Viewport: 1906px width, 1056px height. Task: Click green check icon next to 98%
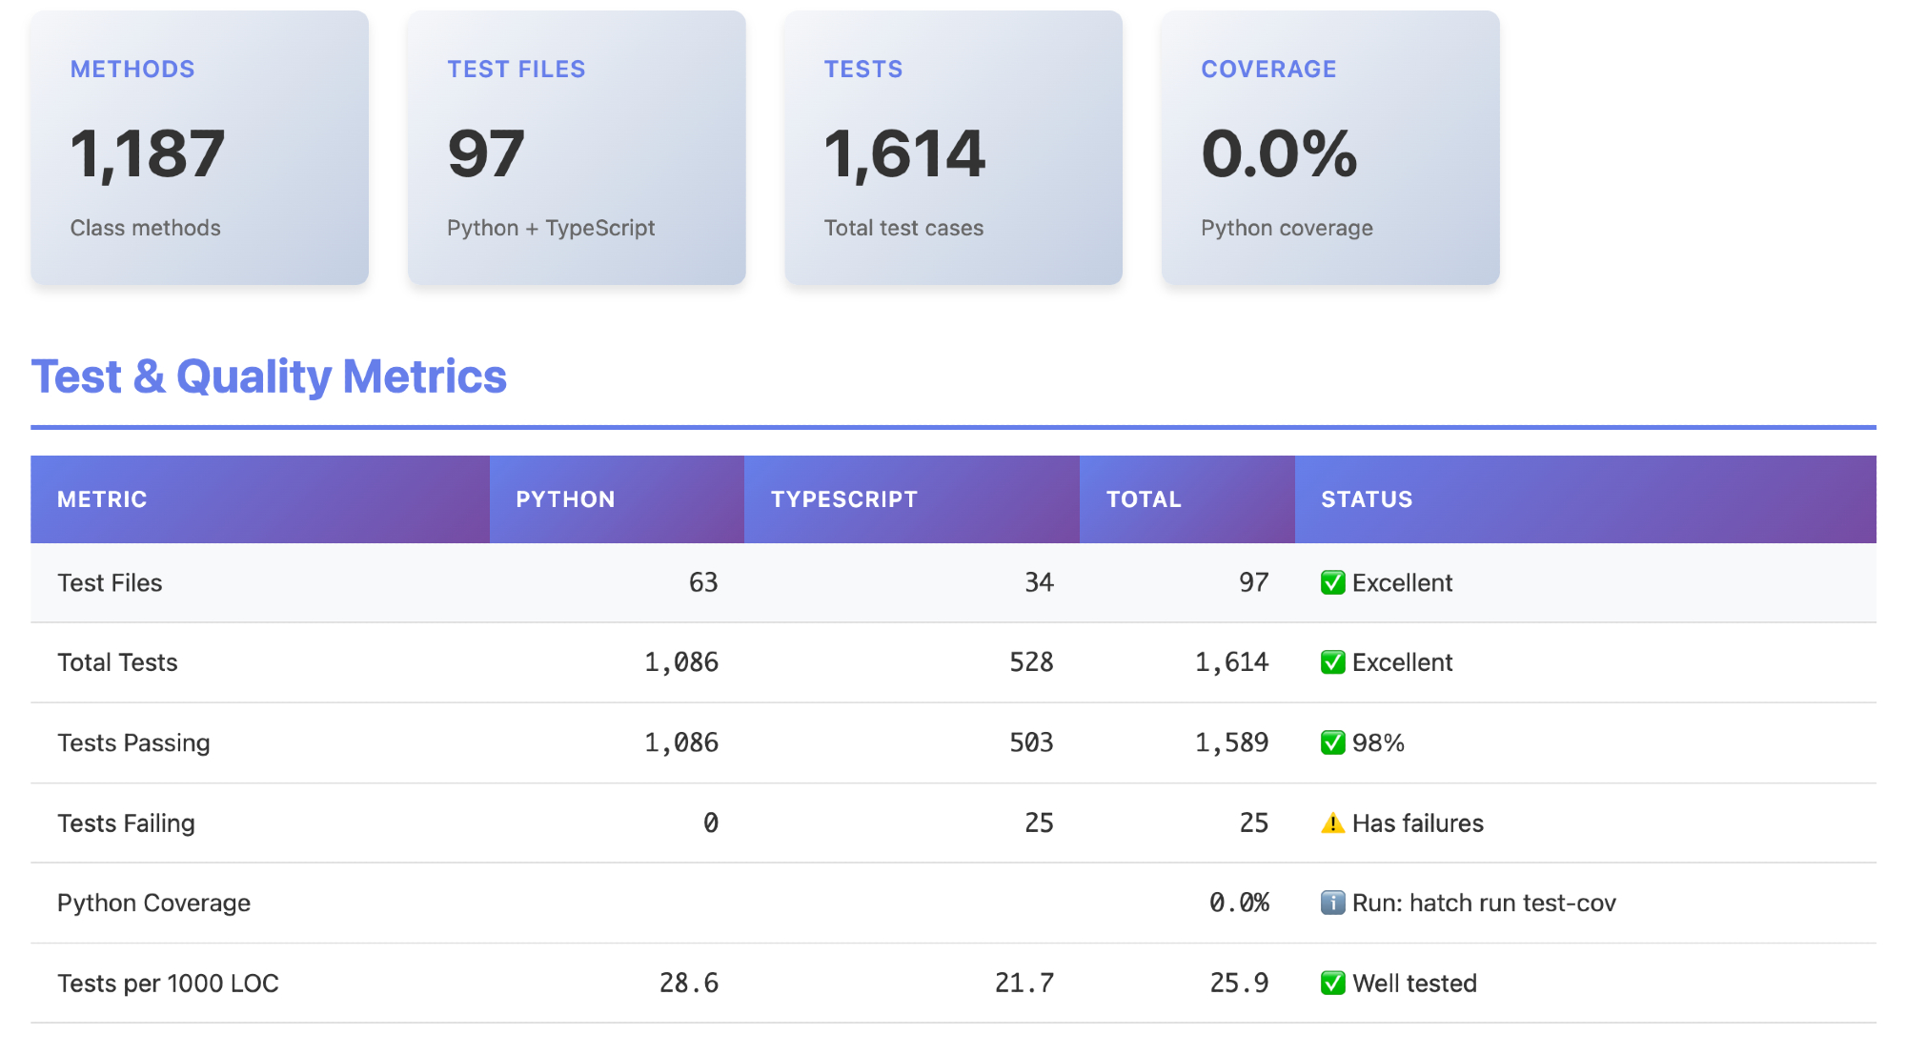click(x=1332, y=742)
